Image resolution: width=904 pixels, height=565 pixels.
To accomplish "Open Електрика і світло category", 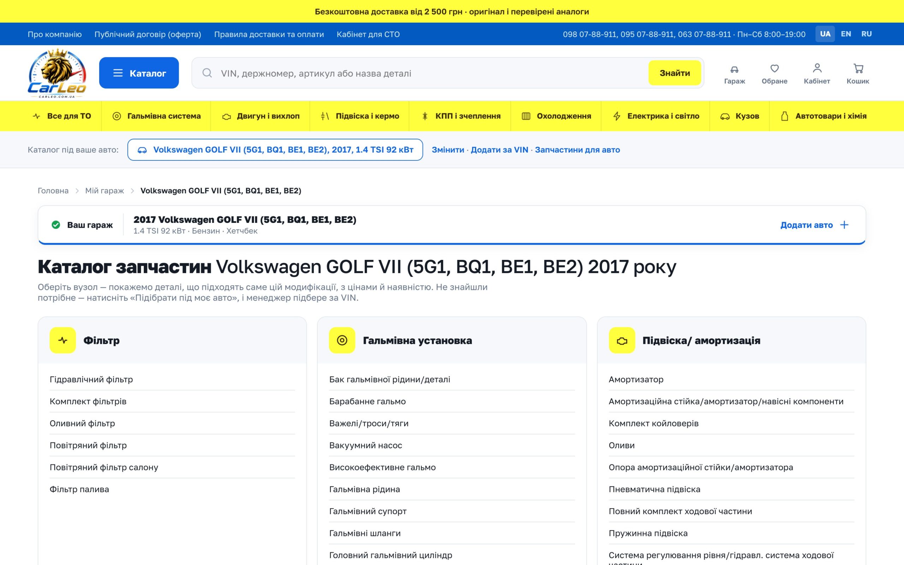I will pyautogui.click(x=656, y=116).
